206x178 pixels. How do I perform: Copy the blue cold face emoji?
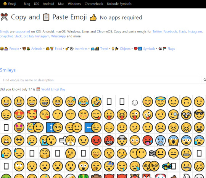pos(161,140)
